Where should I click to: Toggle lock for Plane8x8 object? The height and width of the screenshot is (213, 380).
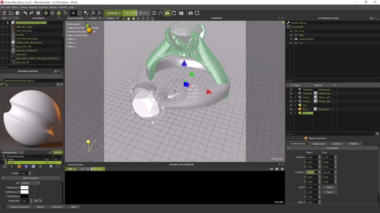pyautogui.click(x=291, y=89)
